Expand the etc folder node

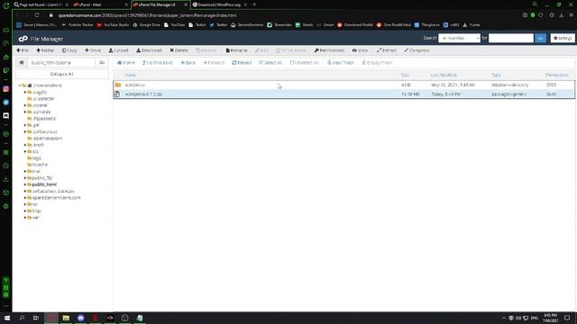(25, 152)
